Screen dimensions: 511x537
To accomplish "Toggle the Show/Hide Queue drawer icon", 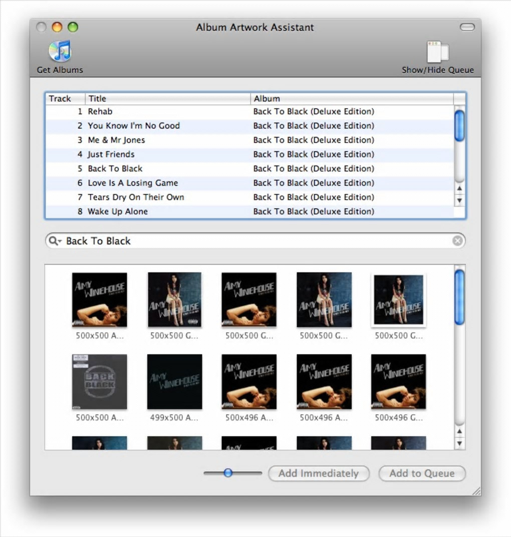I will (438, 52).
